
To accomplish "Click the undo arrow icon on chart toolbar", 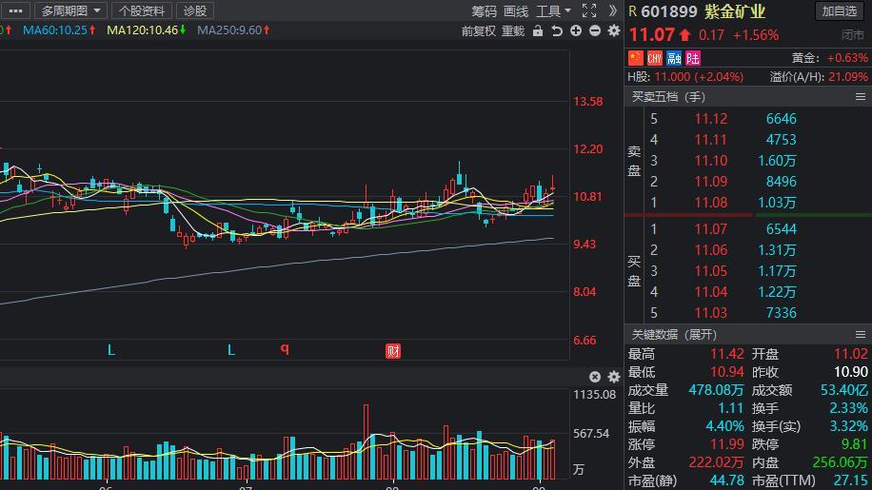I will (557, 31).
